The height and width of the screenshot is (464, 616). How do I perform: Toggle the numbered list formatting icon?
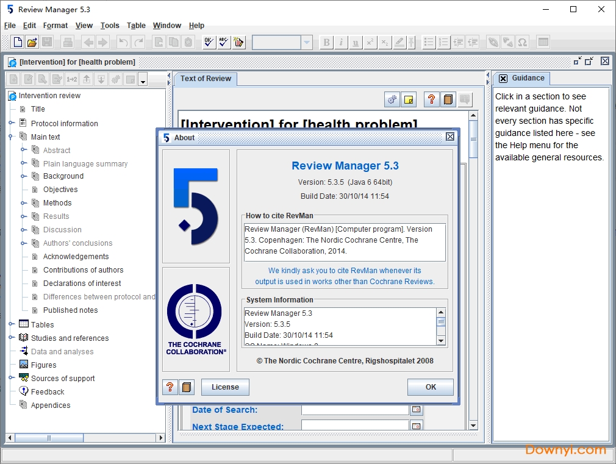point(443,42)
